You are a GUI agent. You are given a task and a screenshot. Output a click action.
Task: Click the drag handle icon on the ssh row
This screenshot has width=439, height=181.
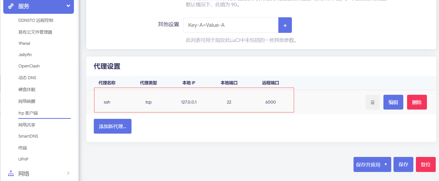pyautogui.click(x=373, y=102)
